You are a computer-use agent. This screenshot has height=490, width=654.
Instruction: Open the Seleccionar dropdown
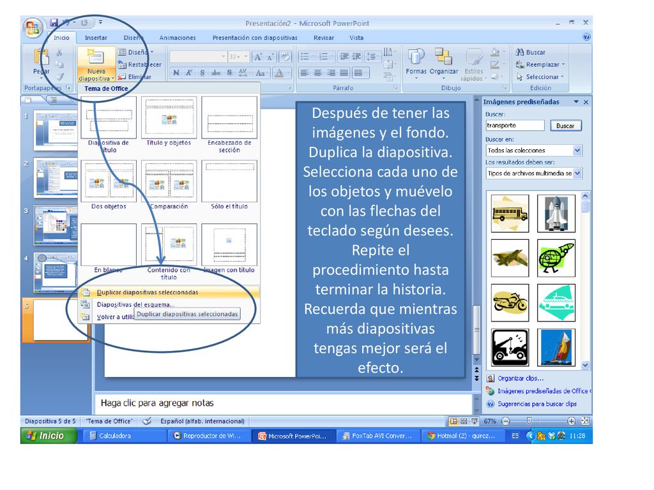540,77
